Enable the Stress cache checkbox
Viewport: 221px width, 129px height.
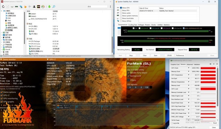[x=121, y=13]
